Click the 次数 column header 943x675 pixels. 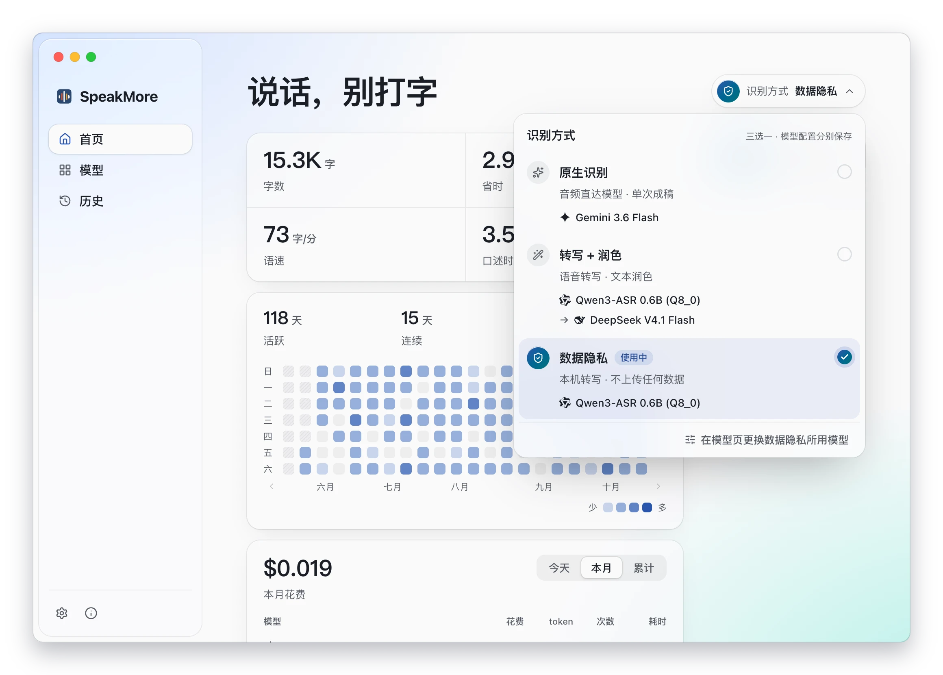(605, 621)
